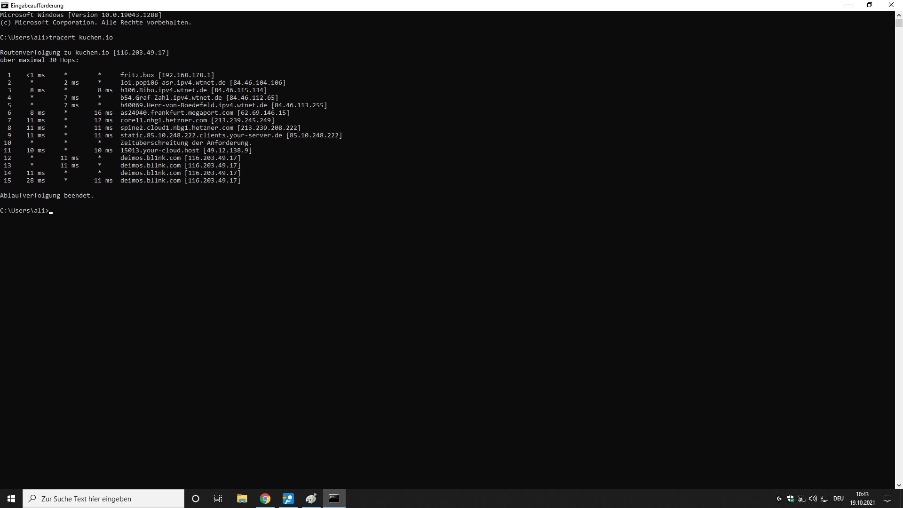
Task: Open network settings from the tray icon
Action: (x=824, y=499)
